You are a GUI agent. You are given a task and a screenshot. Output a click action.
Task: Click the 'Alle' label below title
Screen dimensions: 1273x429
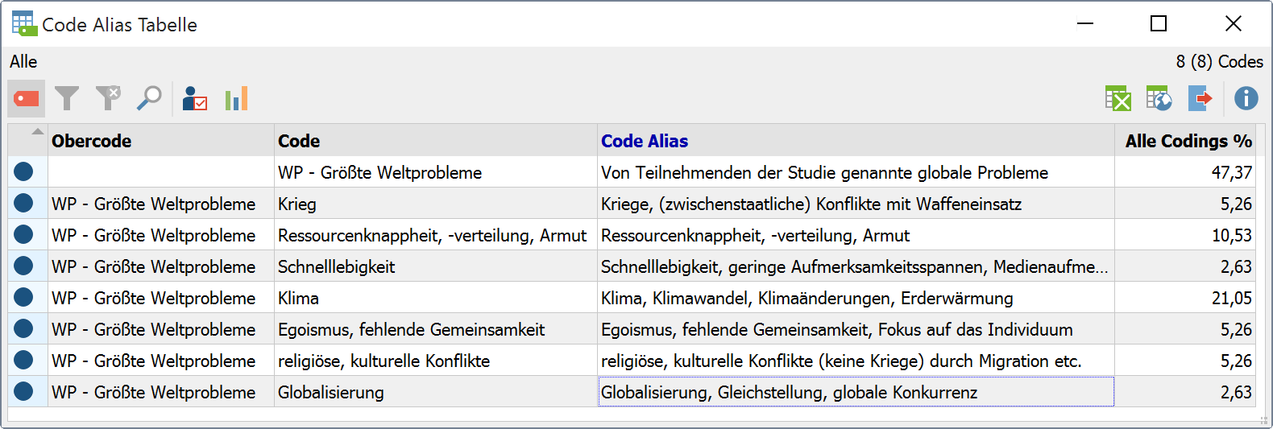click(x=23, y=62)
